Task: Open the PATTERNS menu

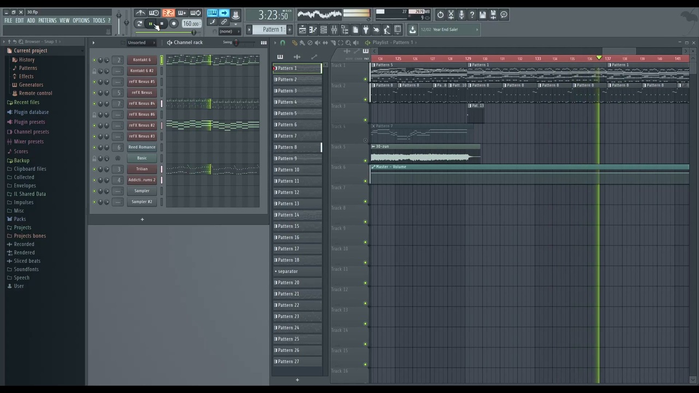Action: coord(47,20)
